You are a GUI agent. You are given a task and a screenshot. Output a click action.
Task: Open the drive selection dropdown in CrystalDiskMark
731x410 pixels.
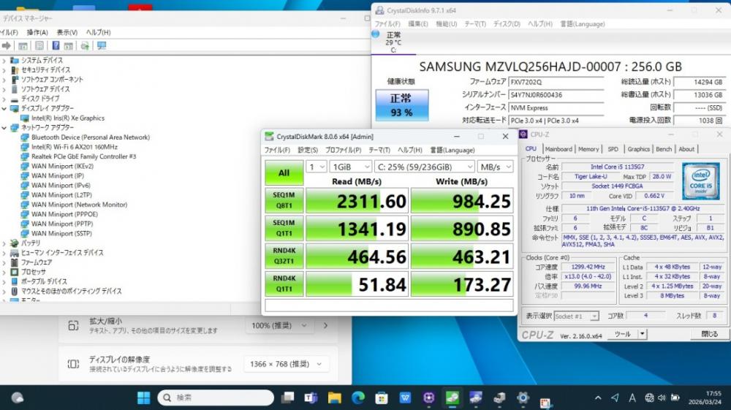point(425,167)
